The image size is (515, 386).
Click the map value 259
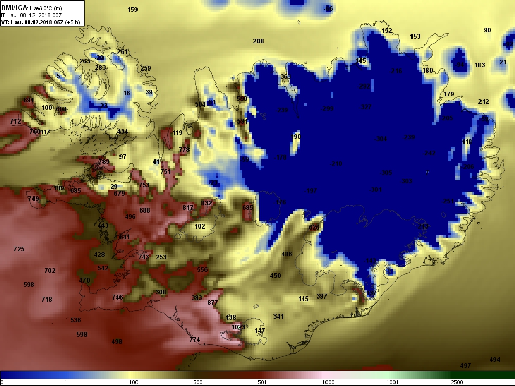pos(146,68)
